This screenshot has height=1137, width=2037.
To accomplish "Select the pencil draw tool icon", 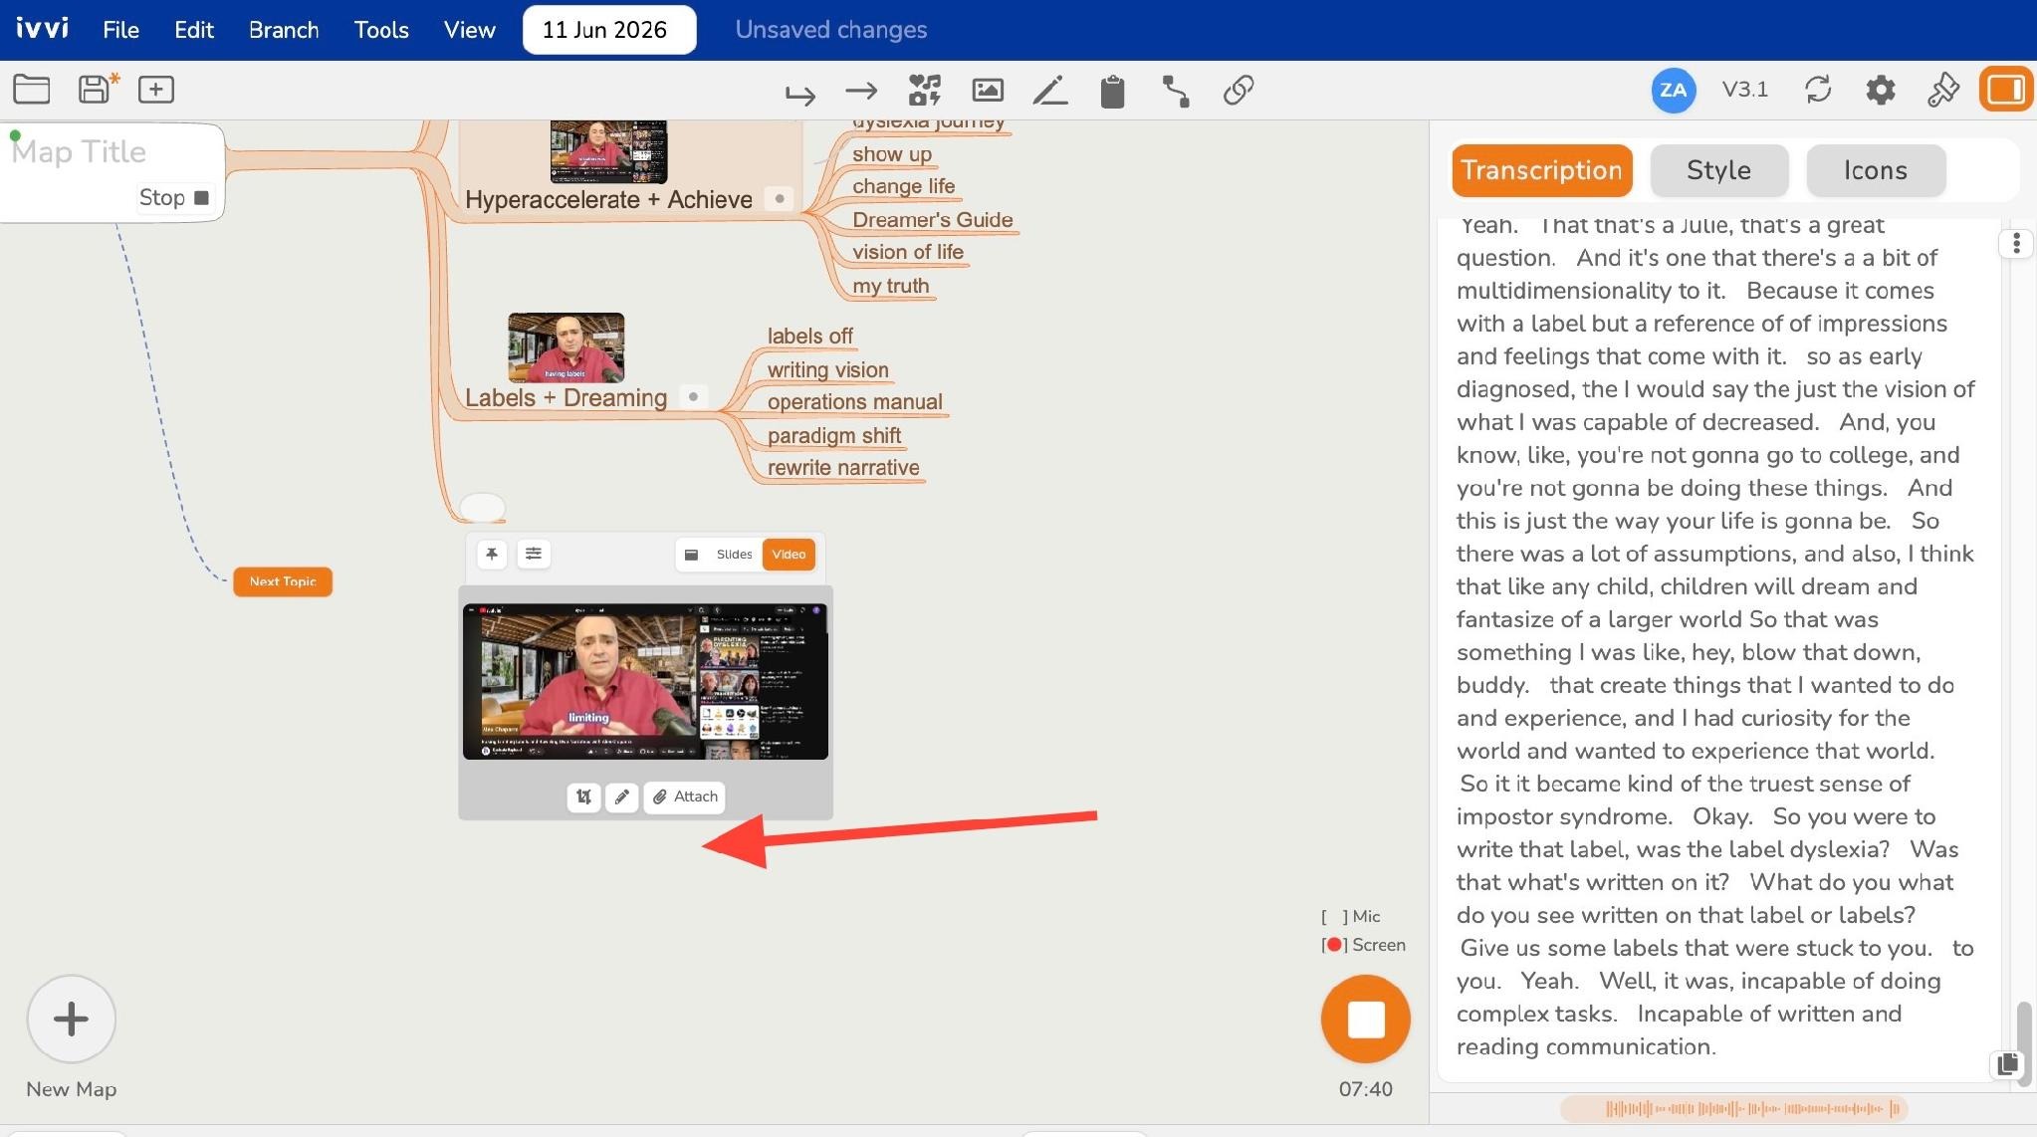I will [1049, 91].
